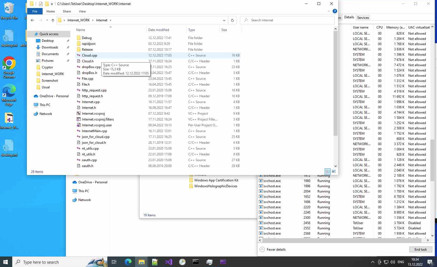Image resolution: width=437 pixels, height=267 pixels.
Task: Click the End task button
Action: point(420,250)
